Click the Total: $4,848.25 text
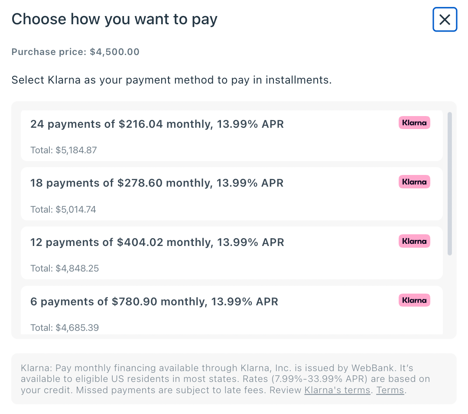Viewport: 468px width, 414px height. [65, 268]
